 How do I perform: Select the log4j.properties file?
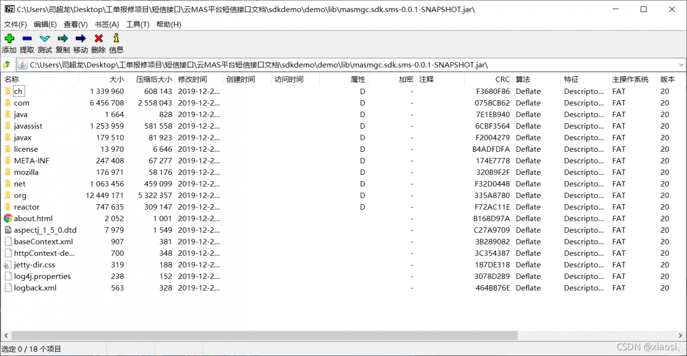click(x=42, y=277)
